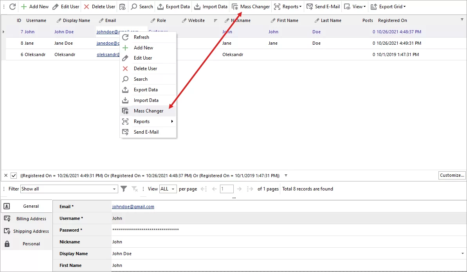The height and width of the screenshot is (272, 467).
Task: Open the Export Grid dropdown
Action: coord(388,7)
